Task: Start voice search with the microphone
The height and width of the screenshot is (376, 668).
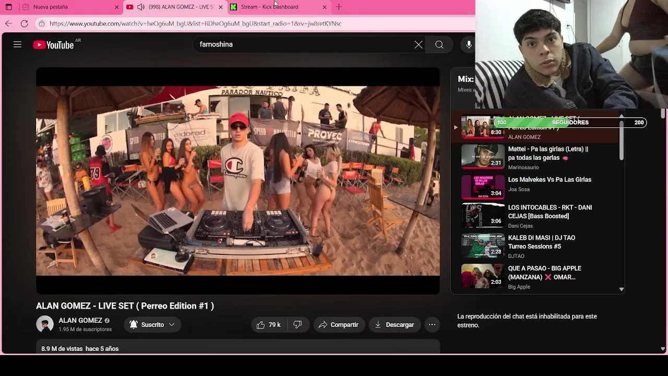Action: (x=469, y=45)
